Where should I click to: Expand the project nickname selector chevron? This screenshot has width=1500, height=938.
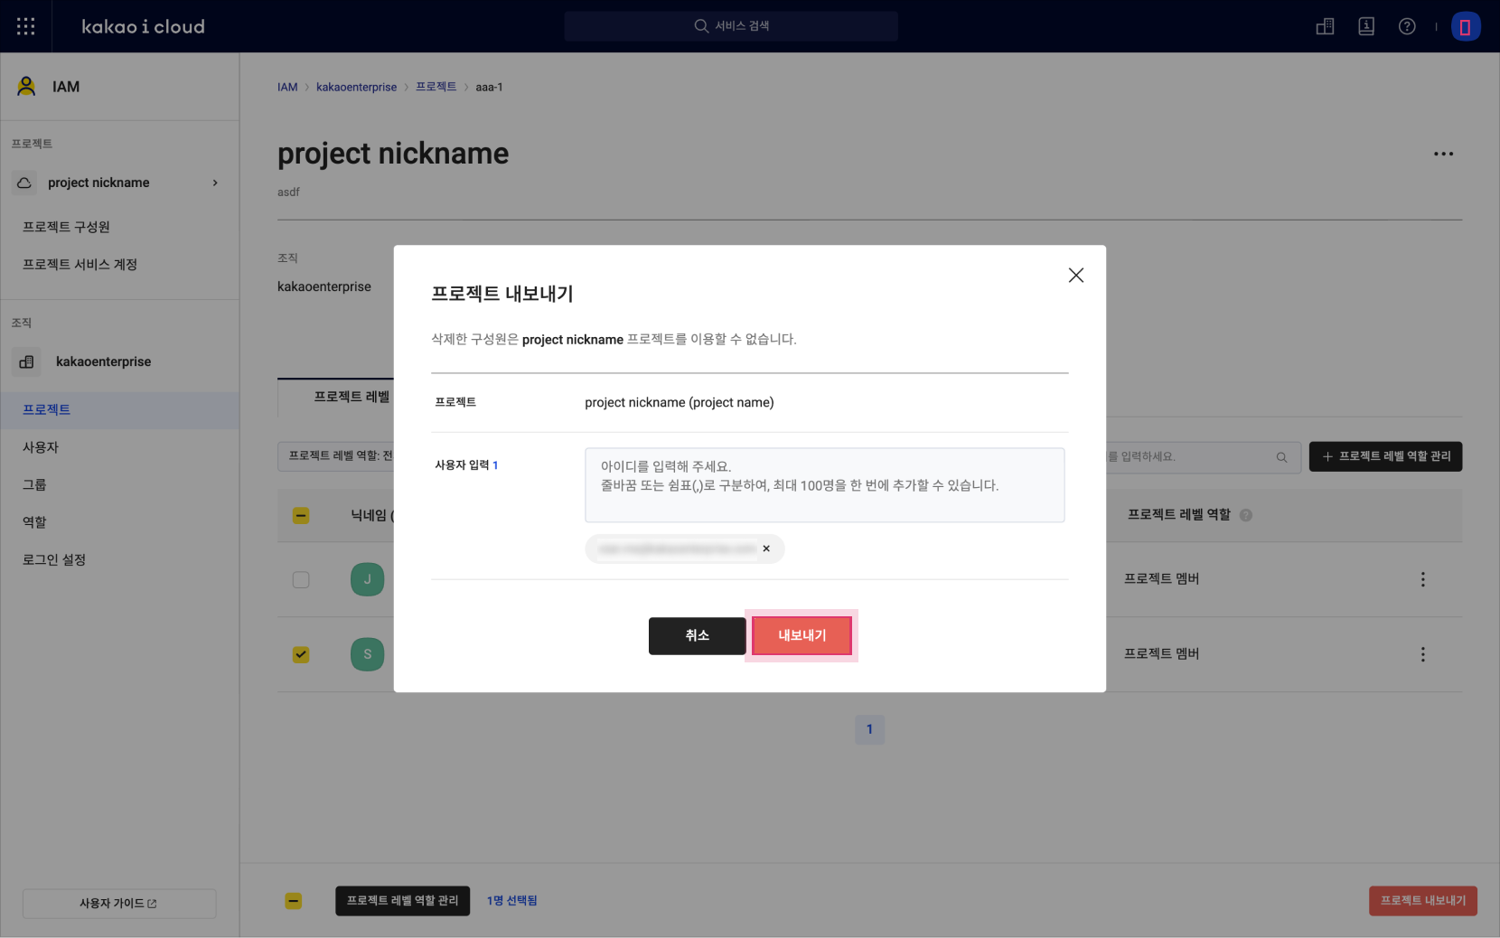(x=215, y=183)
